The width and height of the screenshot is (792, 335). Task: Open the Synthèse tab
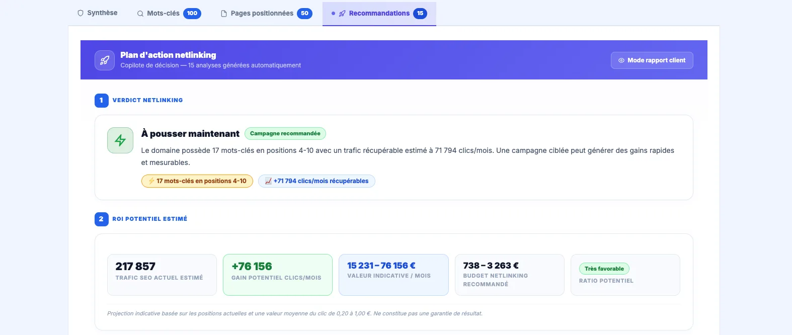[97, 13]
